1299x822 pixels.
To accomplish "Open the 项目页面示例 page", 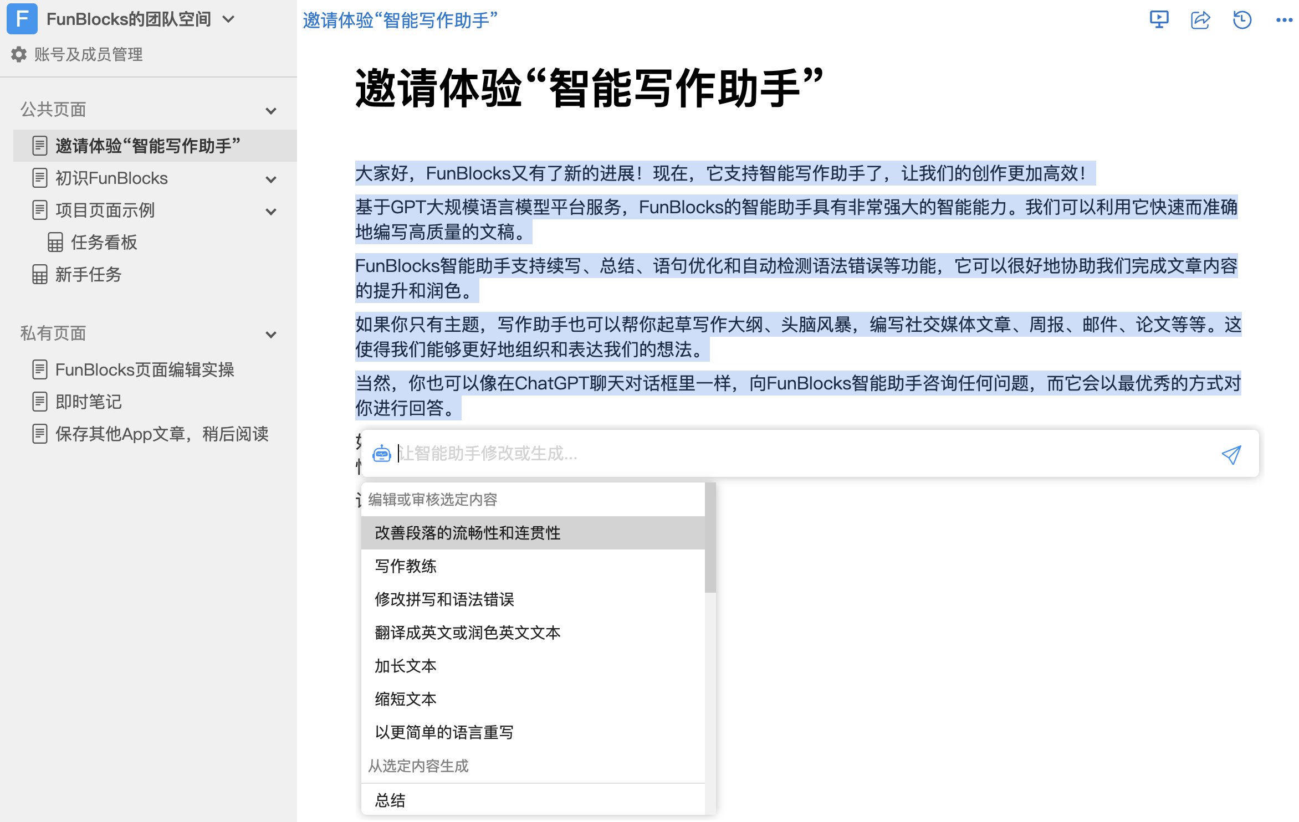I will [105, 210].
